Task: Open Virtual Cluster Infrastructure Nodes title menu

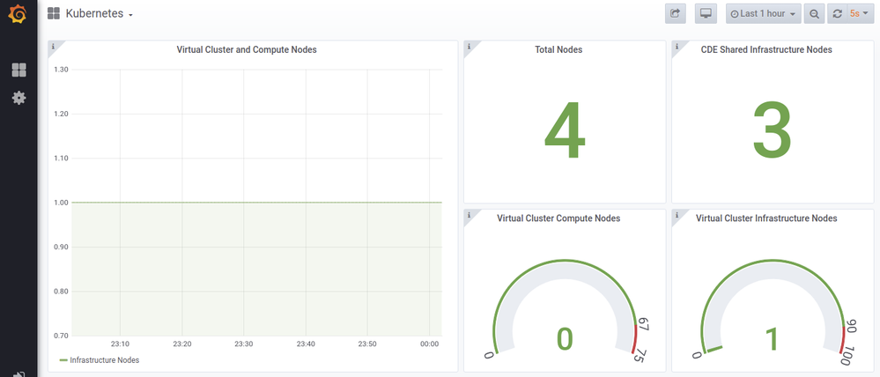Action: click(766, 218)
